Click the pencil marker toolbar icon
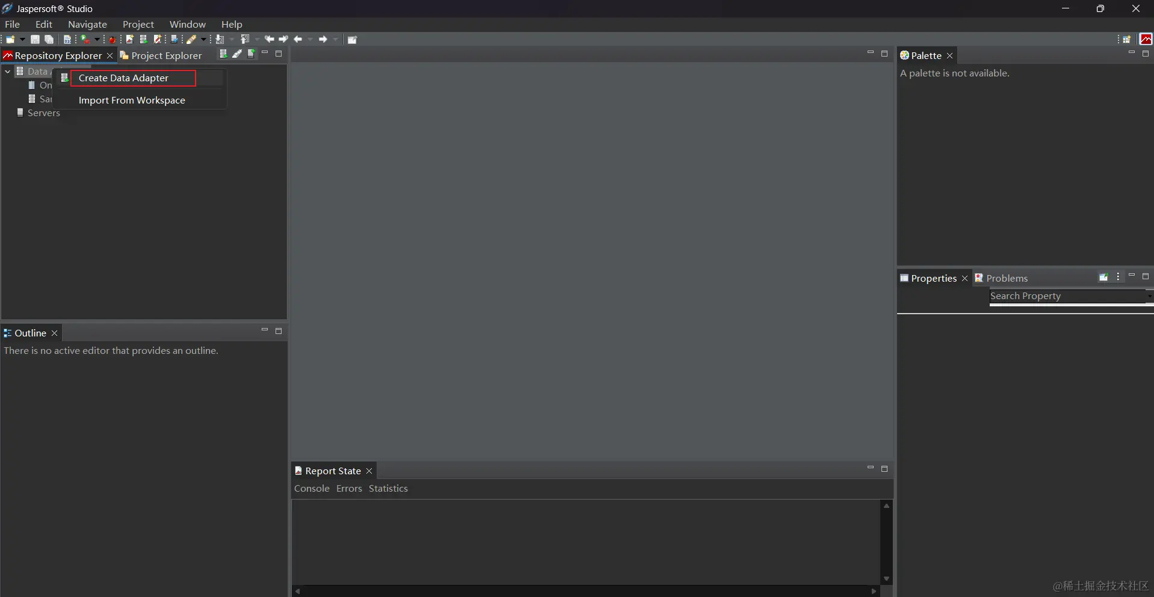This screenshot has height=597, width=1154. 191,39
